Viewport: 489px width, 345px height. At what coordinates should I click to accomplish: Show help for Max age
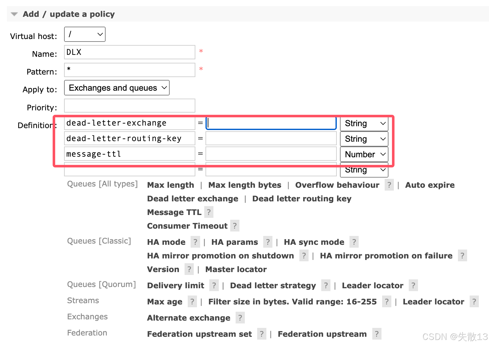[192, 302]
